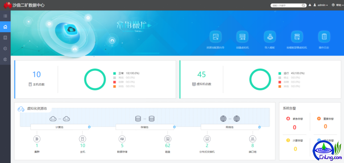Click the 主机 host icon in resource pool

click(x=83, y=139)
